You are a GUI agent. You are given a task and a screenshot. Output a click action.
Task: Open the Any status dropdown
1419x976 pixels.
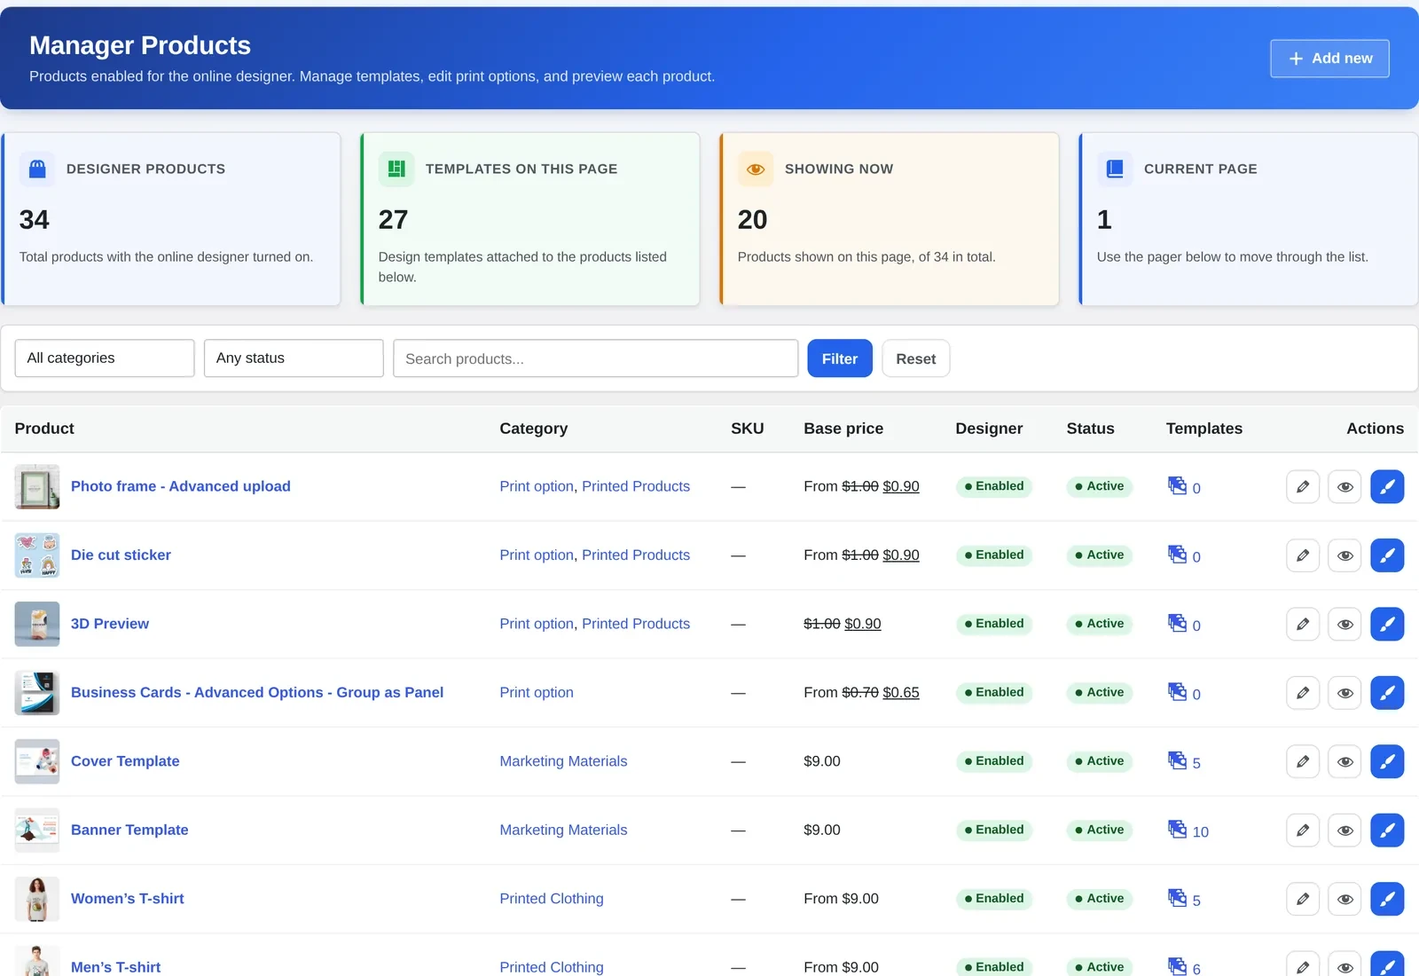tap(294, 358)
